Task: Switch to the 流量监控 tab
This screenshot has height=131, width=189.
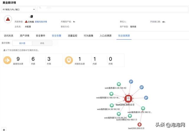Action: tap(73, 36)
